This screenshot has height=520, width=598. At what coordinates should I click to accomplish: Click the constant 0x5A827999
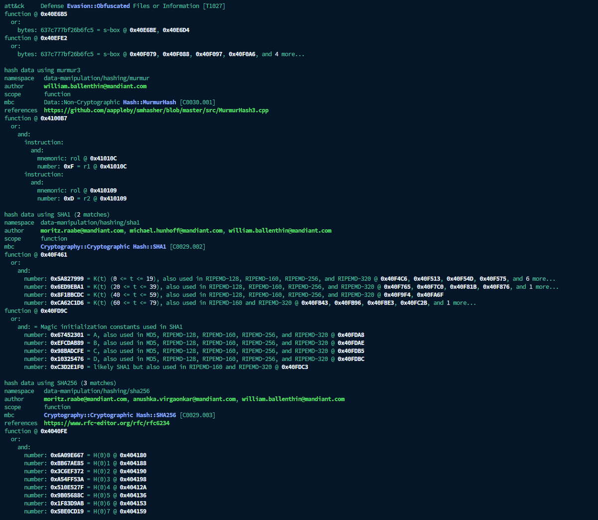point(67,279)
